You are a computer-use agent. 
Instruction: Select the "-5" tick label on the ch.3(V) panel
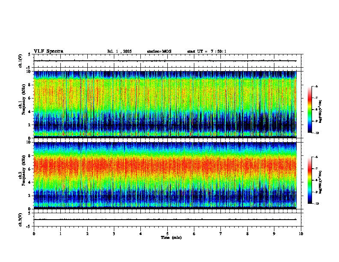tap(29, 226)
